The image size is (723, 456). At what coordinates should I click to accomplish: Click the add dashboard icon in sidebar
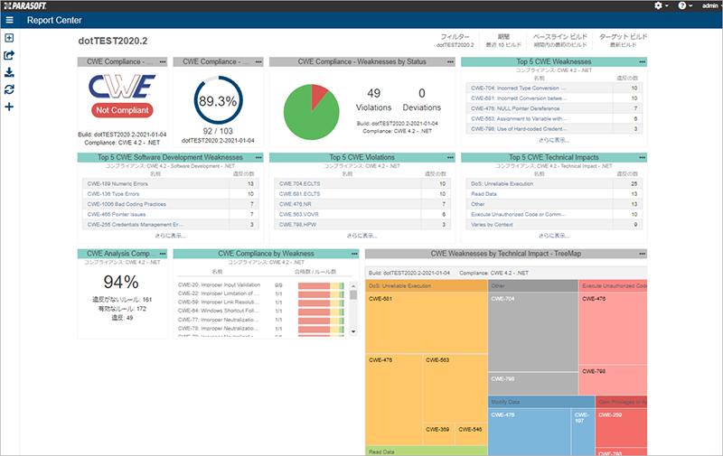pos(9,38)
